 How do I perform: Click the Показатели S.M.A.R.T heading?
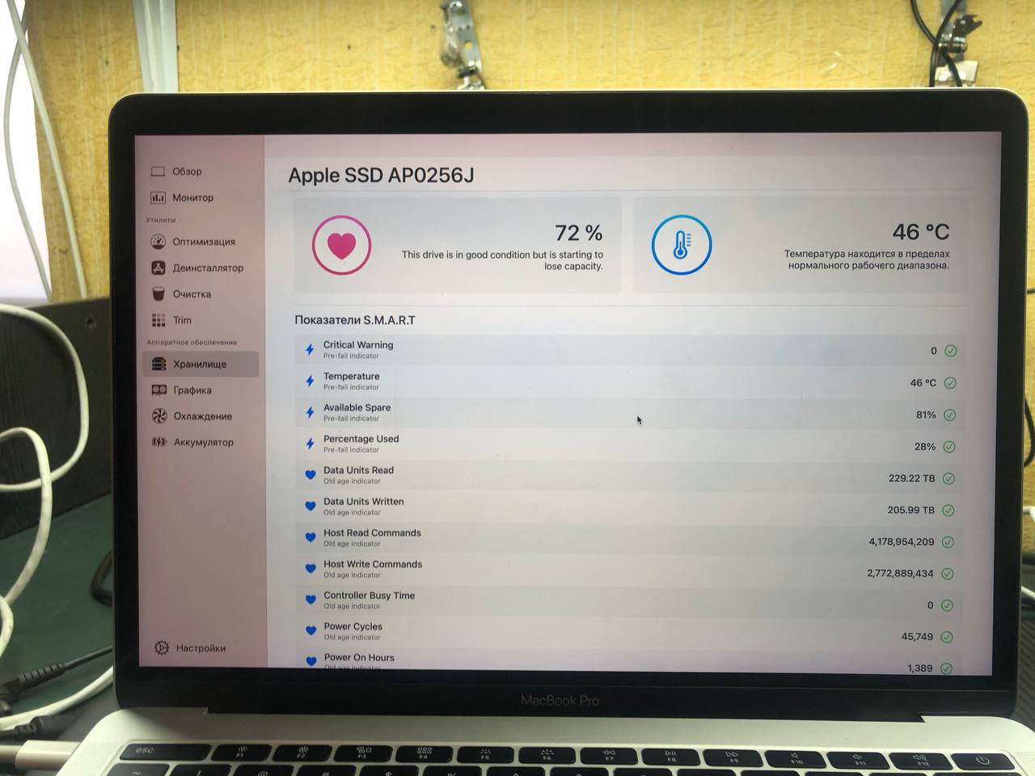point(355,320)
